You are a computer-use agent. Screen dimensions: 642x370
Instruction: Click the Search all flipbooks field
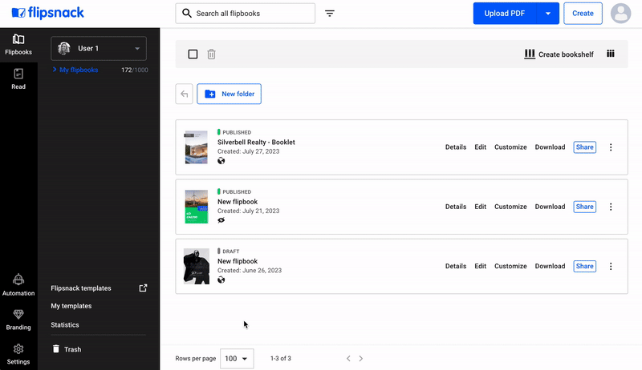(246, 14)
